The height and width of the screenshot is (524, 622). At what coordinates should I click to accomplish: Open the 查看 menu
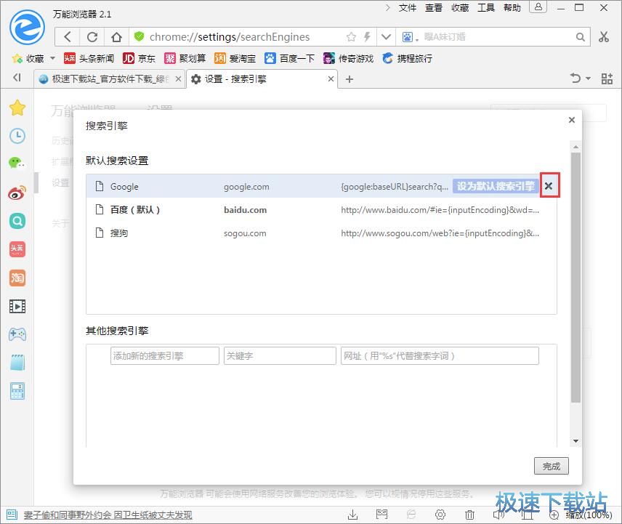click(434, 7)
